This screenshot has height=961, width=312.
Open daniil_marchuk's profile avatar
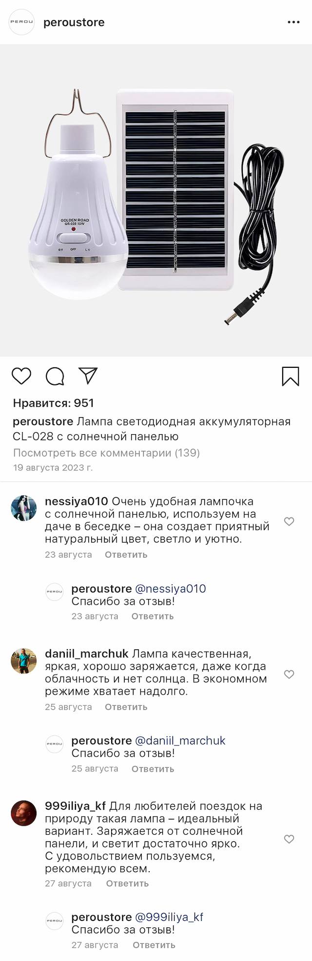coord(24,661)
